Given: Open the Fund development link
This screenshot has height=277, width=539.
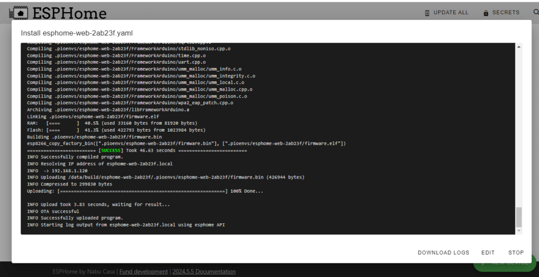Looking at the screenshot, I should click(x=143, y=272).
